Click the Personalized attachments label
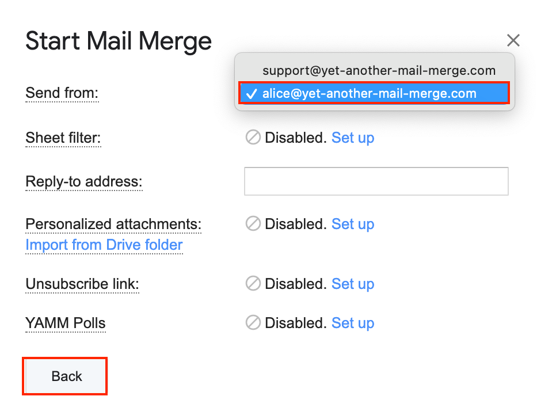This screenshot has height=419, width=556. [113, 224]
